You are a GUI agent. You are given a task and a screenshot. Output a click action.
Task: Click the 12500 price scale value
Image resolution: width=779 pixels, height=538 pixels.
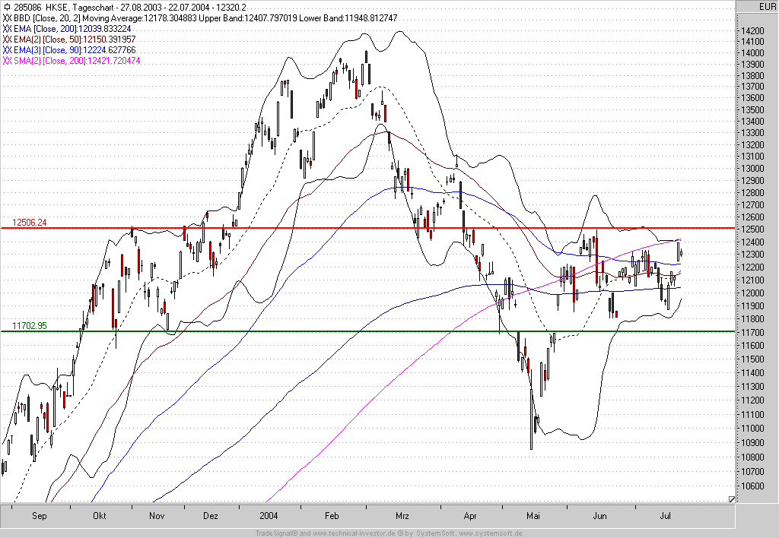tap(752, 229)
